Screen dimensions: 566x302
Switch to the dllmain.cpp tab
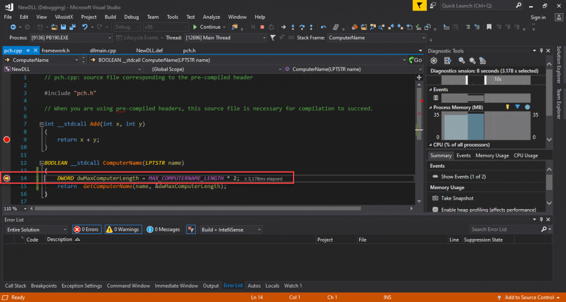point(103,50)
